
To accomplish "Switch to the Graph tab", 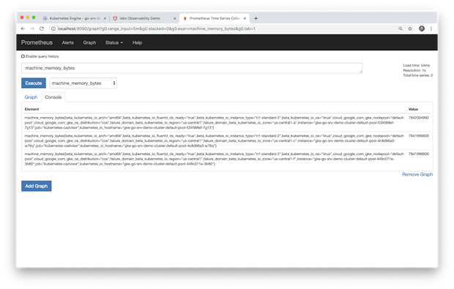I will [x=31, y=97].
